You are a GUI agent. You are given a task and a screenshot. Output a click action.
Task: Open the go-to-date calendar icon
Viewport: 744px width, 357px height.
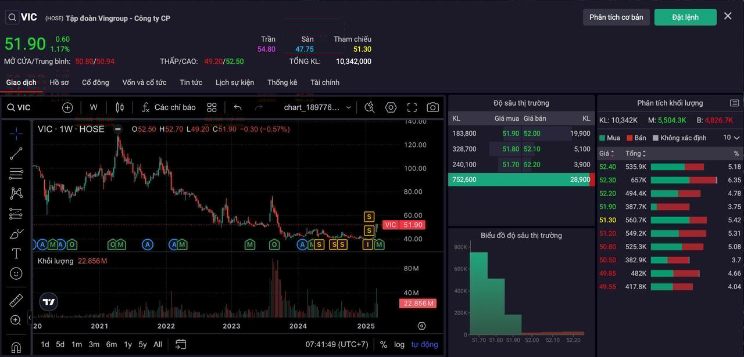click(x=181, y=344)
